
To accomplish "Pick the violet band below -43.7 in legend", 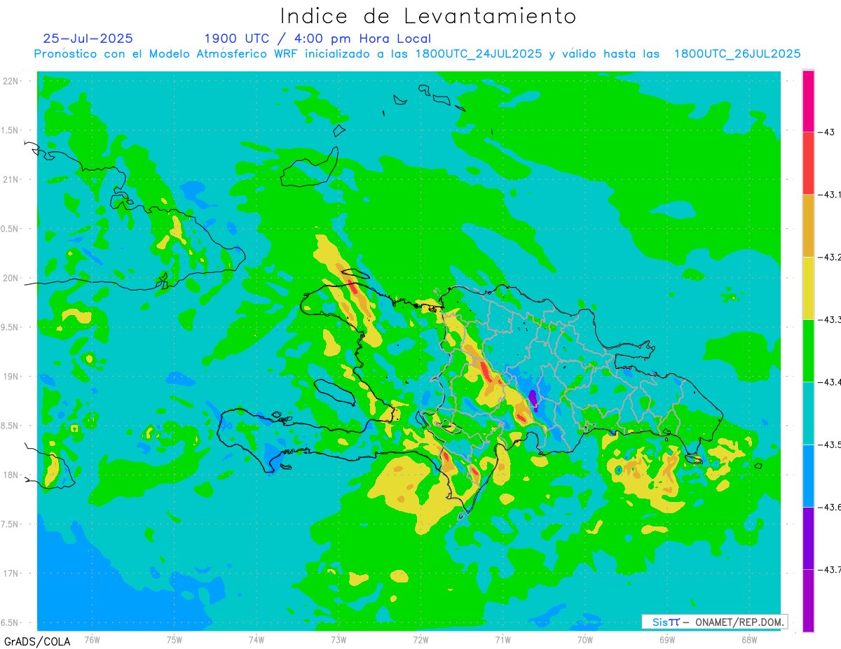I will click(x=808, y=601).
